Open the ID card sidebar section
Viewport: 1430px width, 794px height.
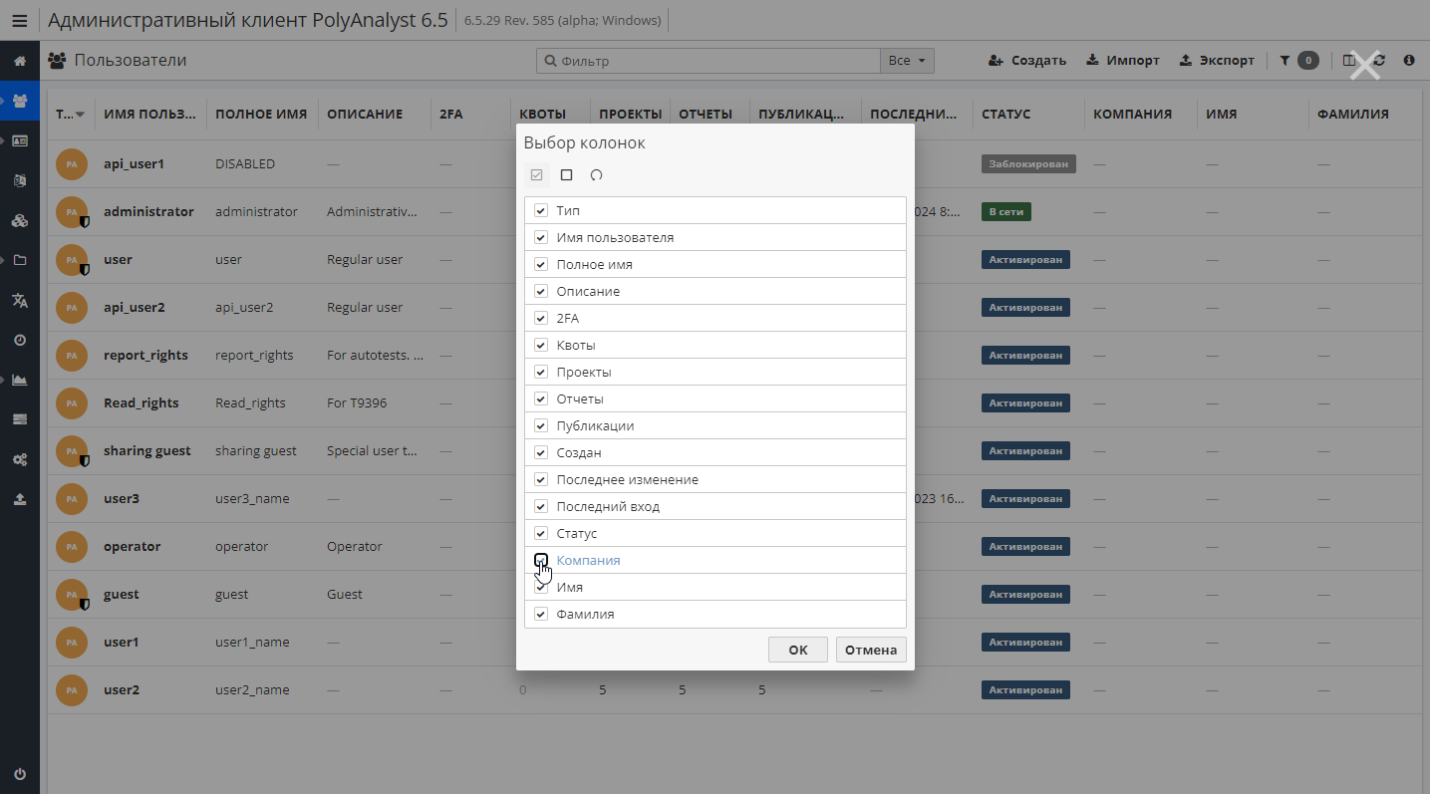pyautogui.click(x=20, y=140)
